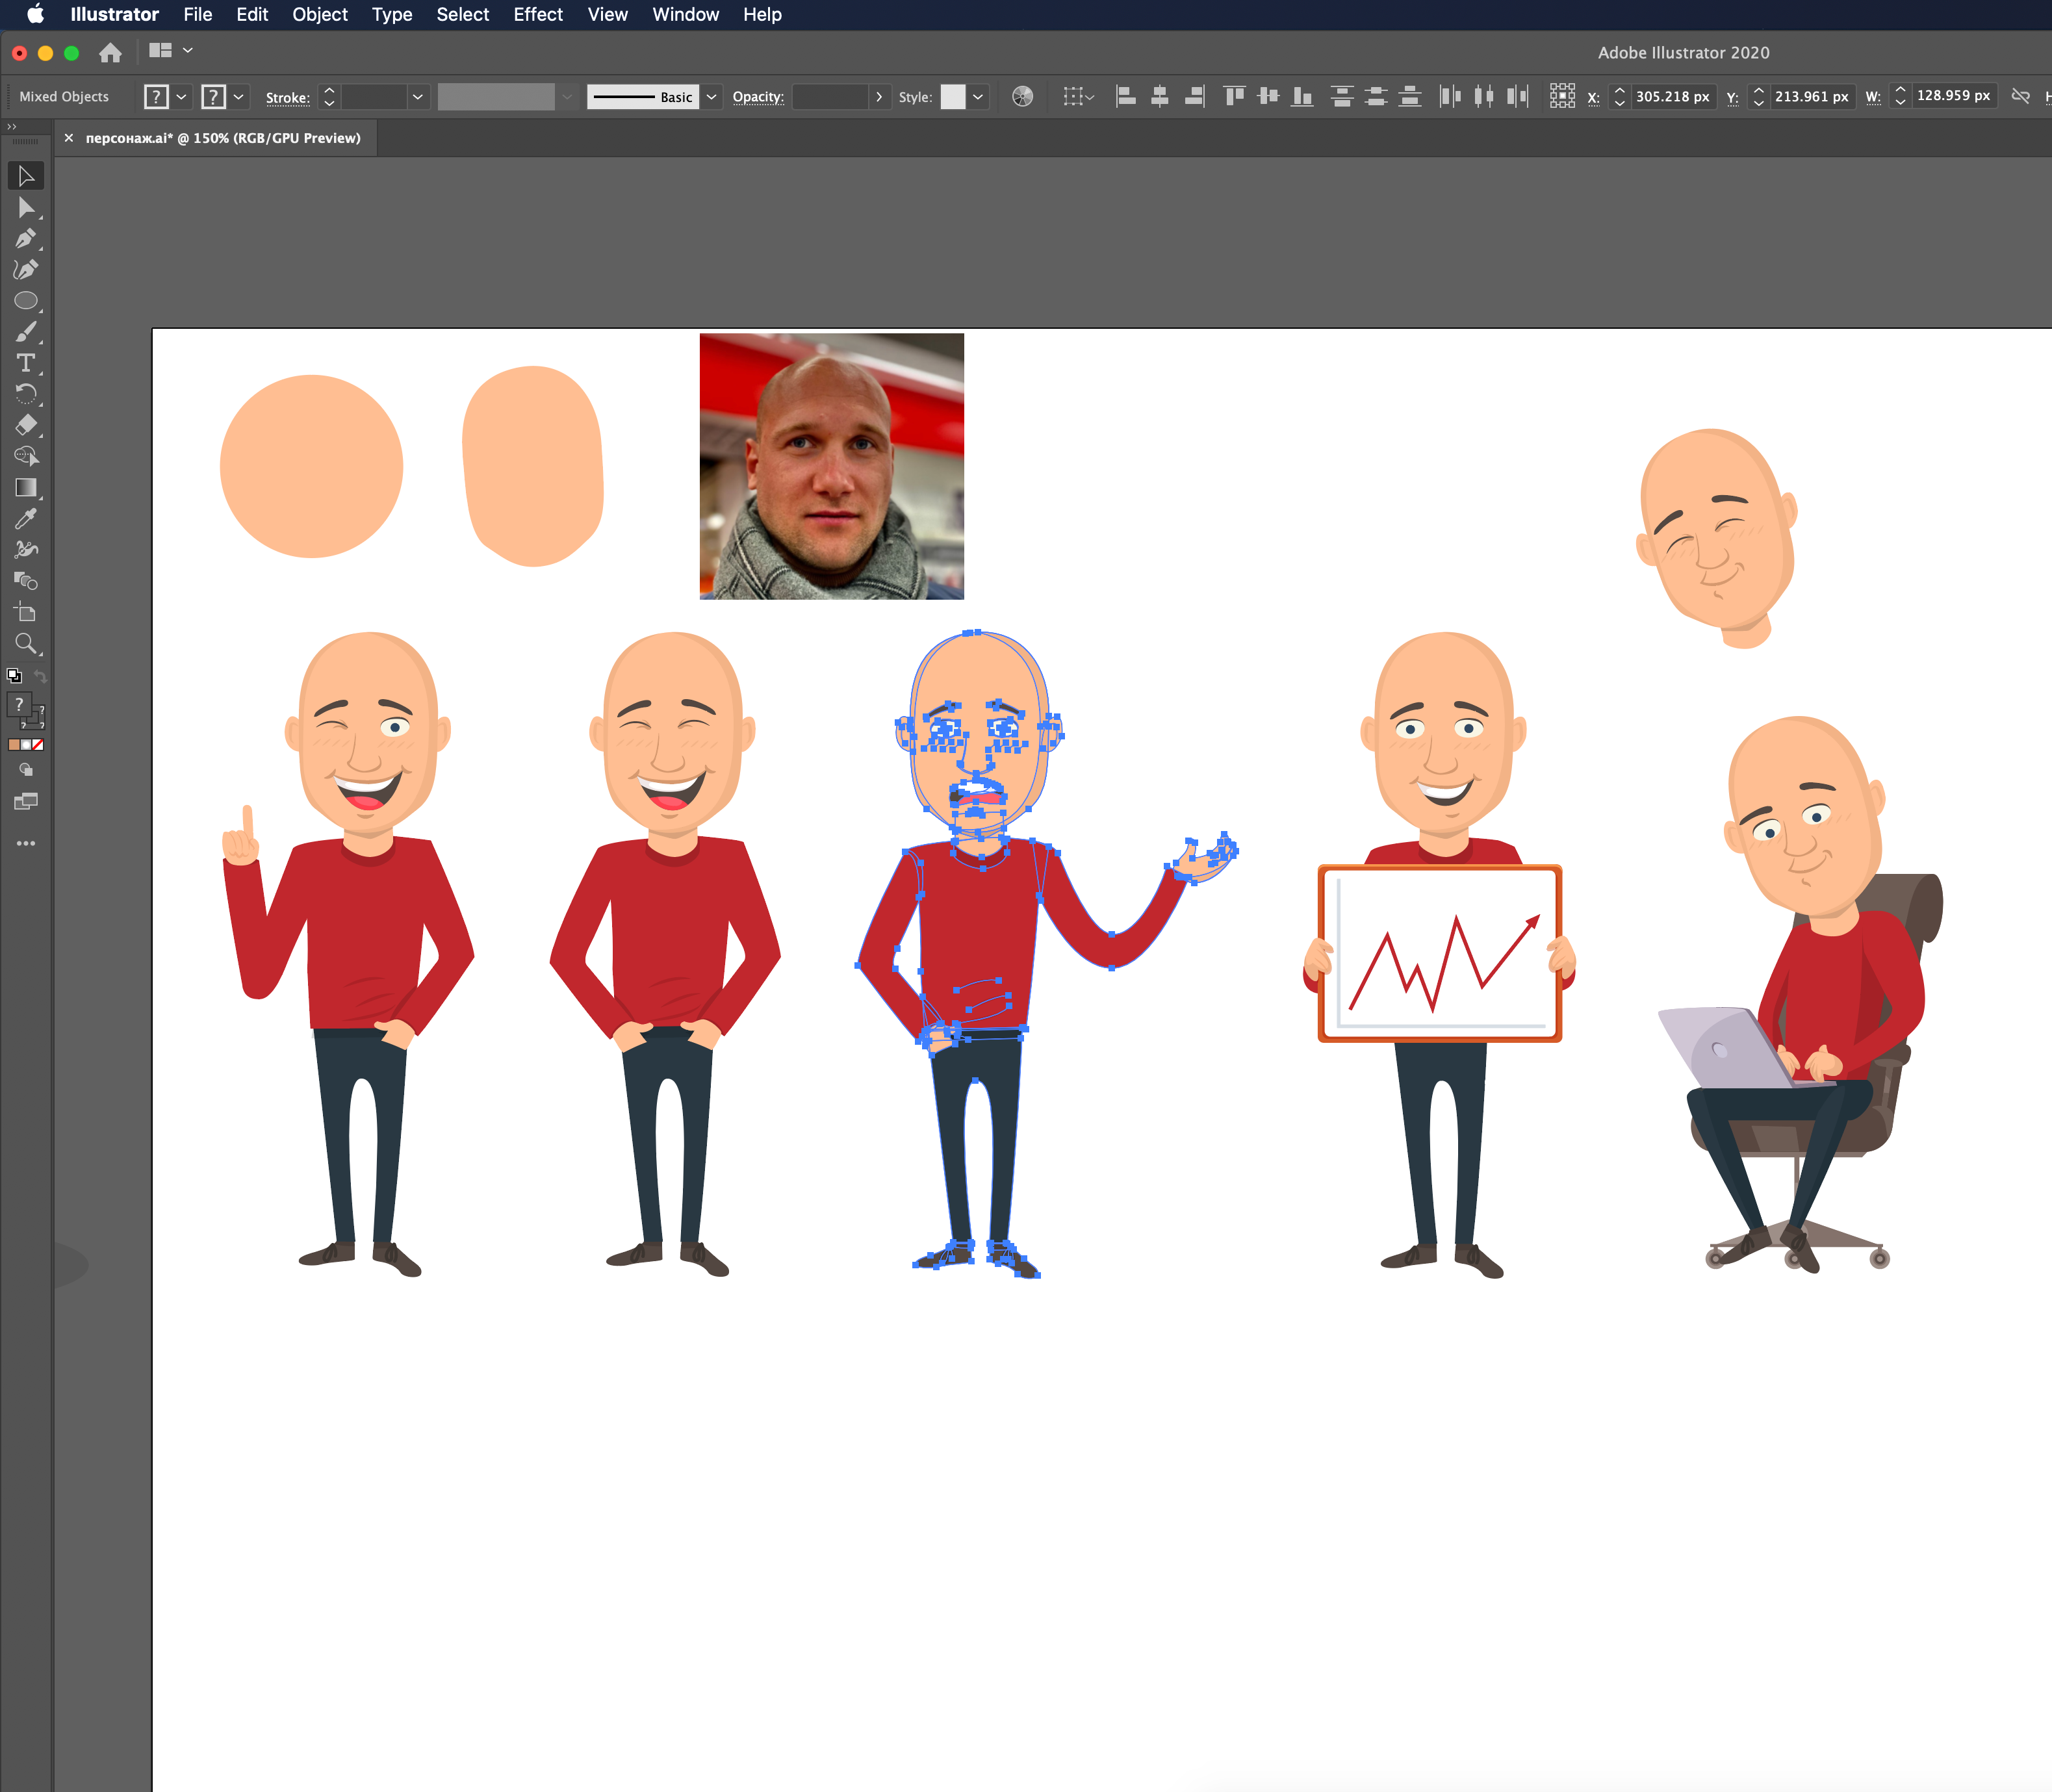Open the Stroke weight dropdown
The image size is (2052, 1792).
[418, 97]
